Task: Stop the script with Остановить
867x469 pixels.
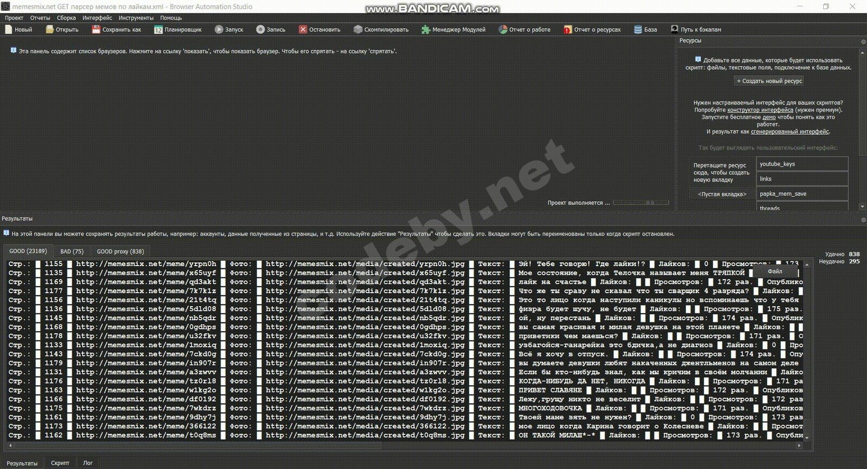Action: tap(320, 30)
